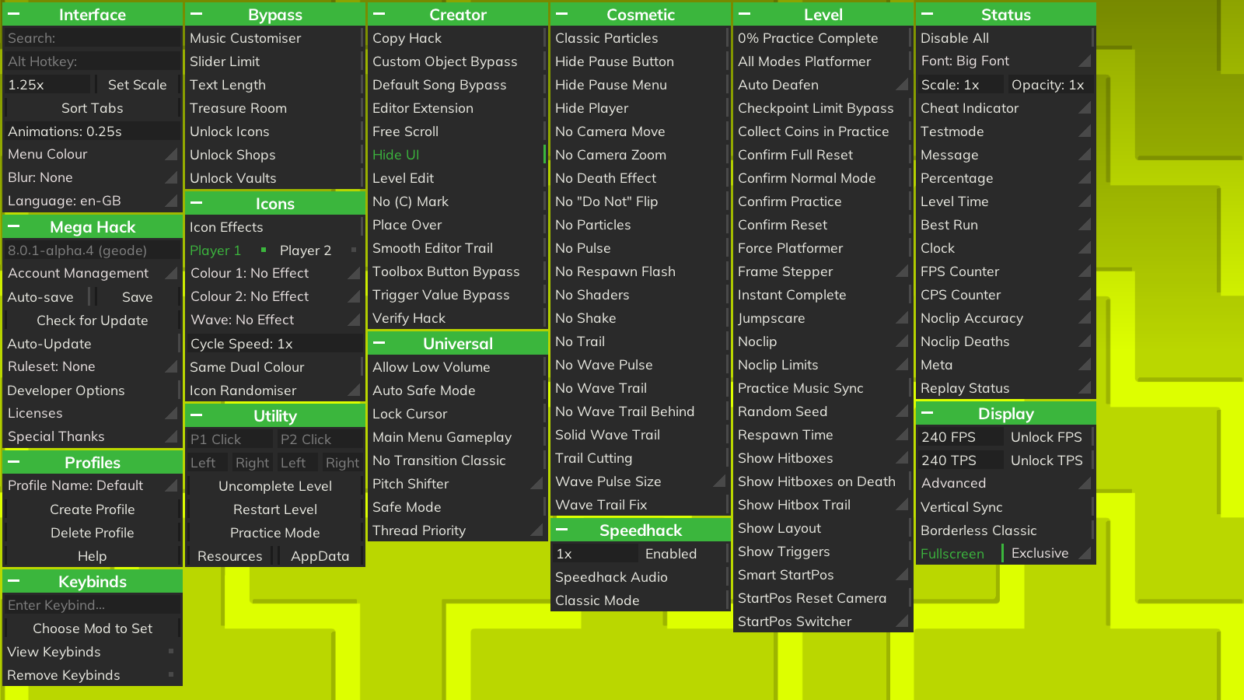Image resolution: width=1244 pixels, height=700 pixels.
Task: Click the Restart Level button
Action: pyautogui.click(x=274, y=509)
